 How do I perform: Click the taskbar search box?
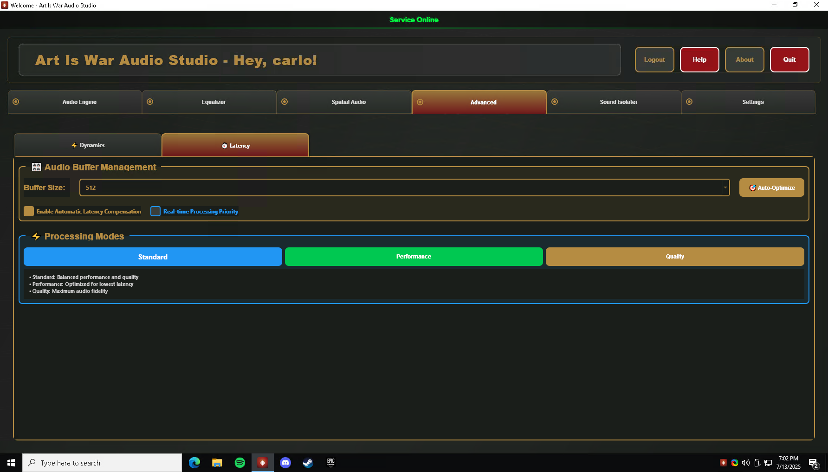click(x=102, y=463)
